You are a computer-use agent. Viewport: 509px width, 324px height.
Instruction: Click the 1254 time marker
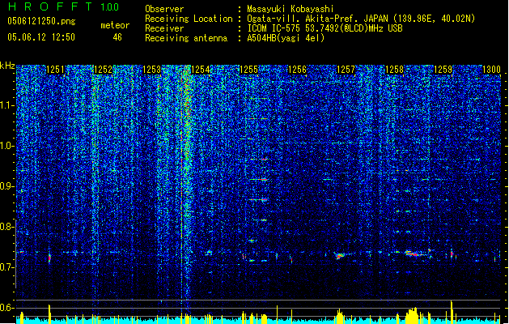(201, 70)
